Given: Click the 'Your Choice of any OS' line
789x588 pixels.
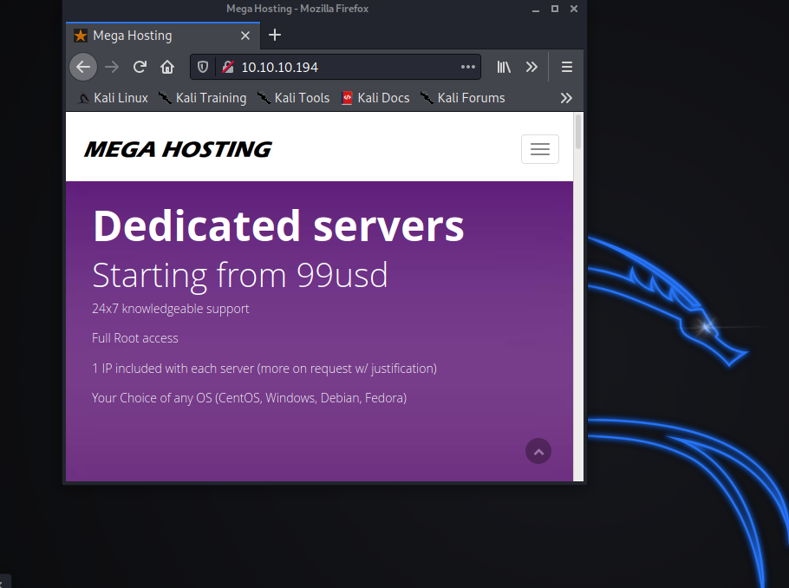Looking at the screenshot, I should [249, 398].
